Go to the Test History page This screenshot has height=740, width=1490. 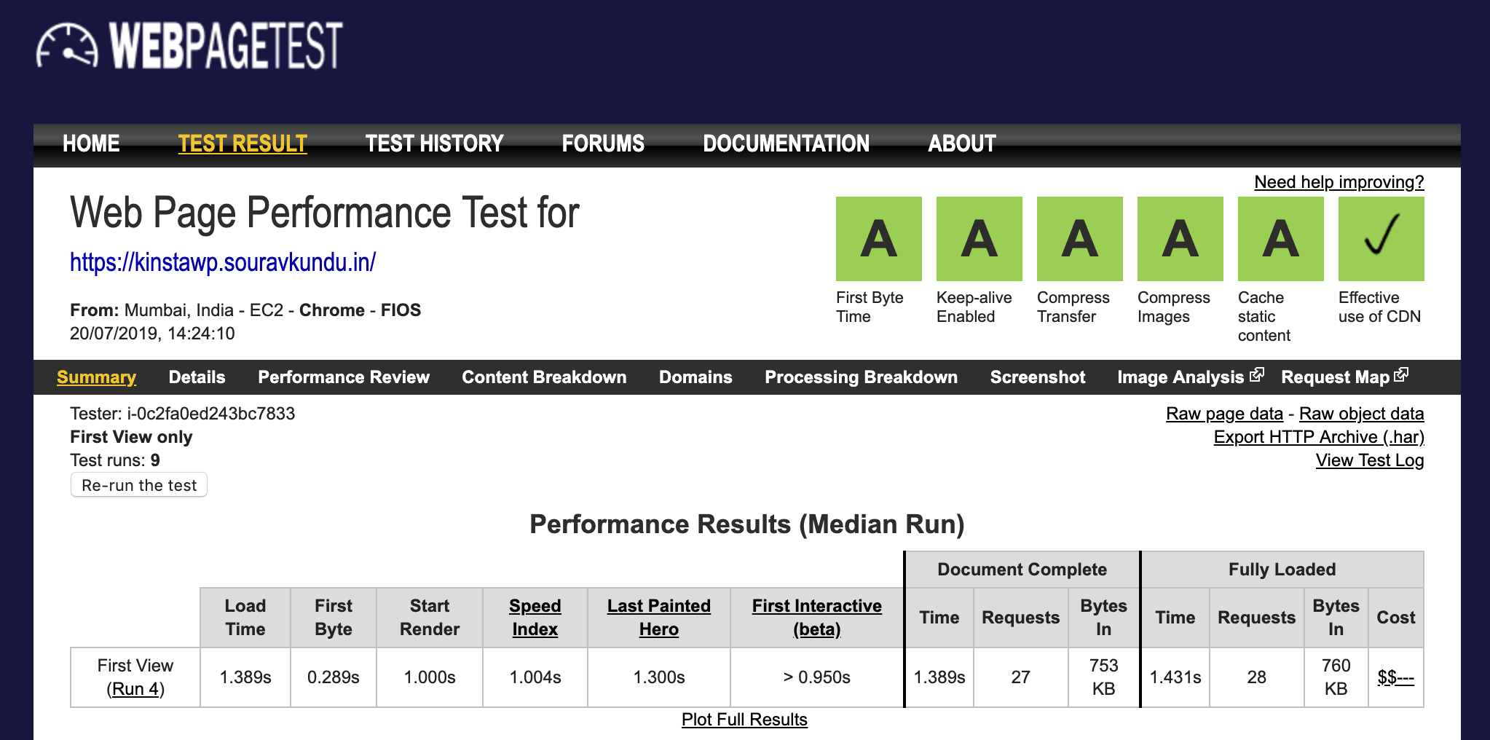pyautogui.click(x=434, y=143)
